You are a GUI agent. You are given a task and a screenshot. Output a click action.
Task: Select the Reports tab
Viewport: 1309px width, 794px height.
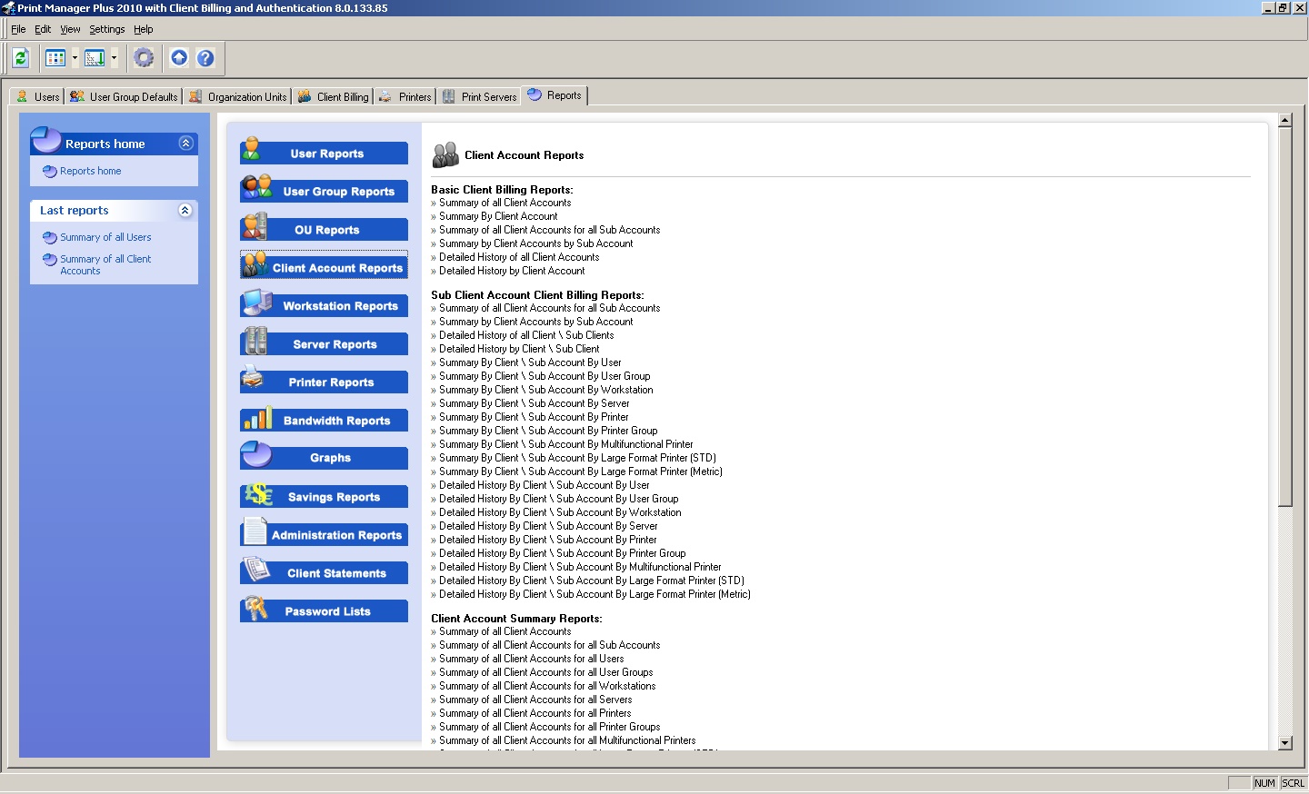[555, 95]
